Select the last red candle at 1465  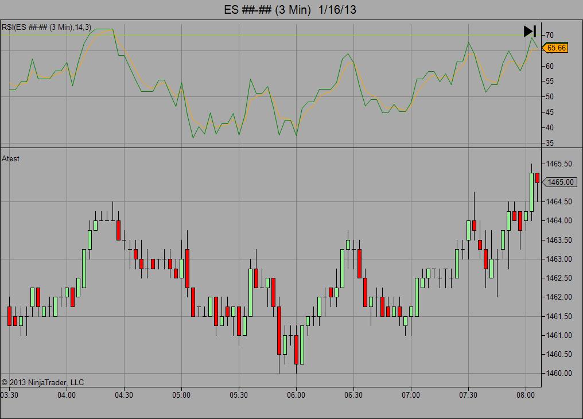(537, 178)
